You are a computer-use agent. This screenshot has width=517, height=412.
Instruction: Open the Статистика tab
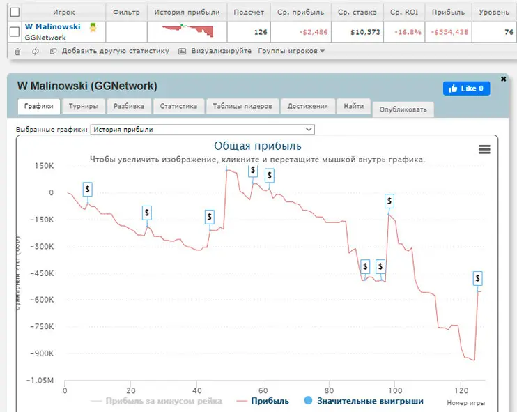178,107
